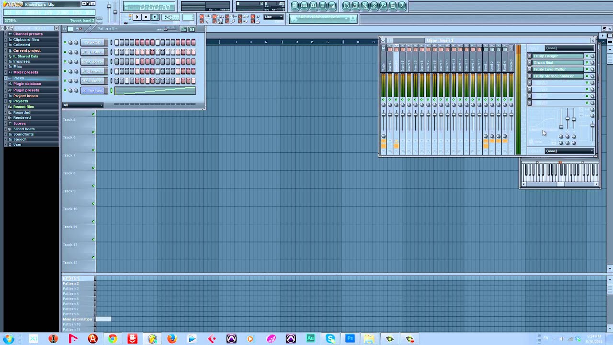Viewport: 613px width, 345px height.
Task: Click the project info toolbar icon
Action: tap(393, 6)
